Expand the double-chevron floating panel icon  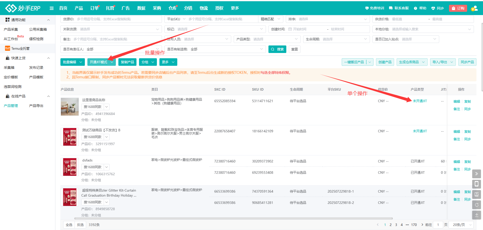pos(476,174)
